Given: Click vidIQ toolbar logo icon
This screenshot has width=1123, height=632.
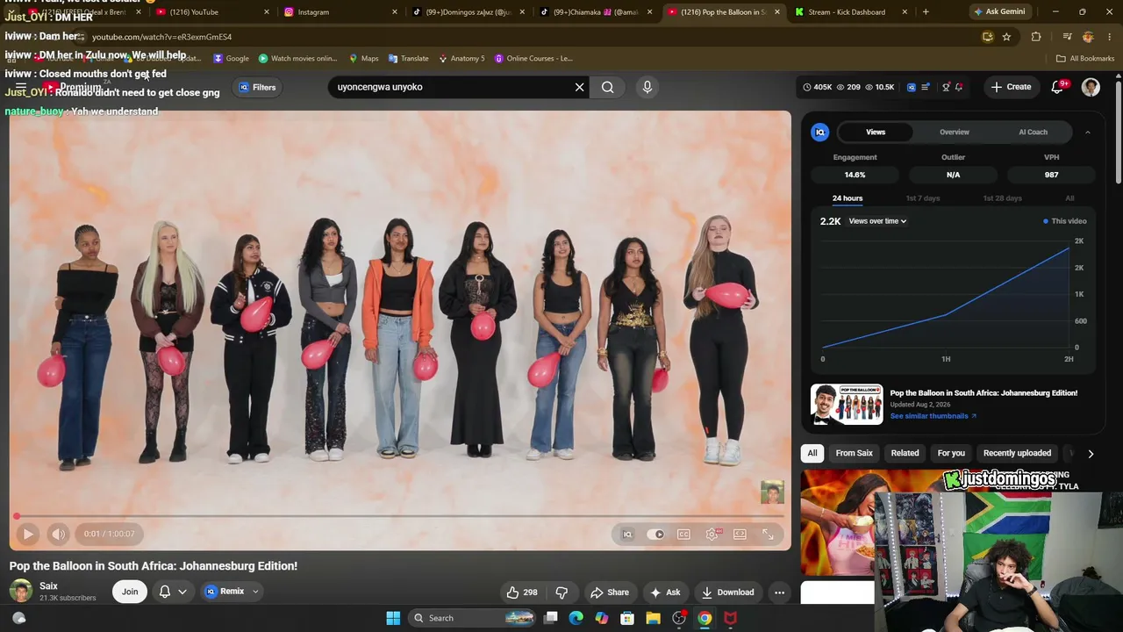Looking at the screenshot, I should pyautogui.click(x=911, y=87).
